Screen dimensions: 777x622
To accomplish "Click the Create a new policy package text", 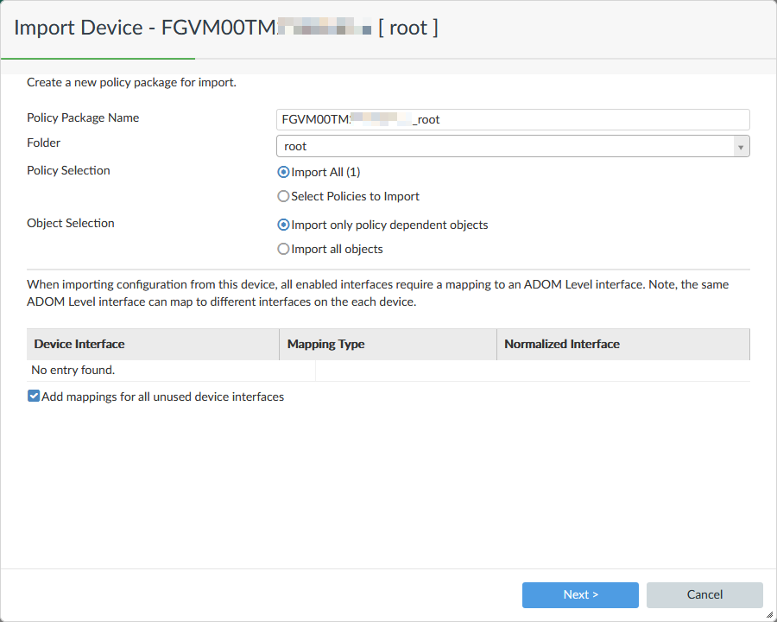I will tap(131, 83).
